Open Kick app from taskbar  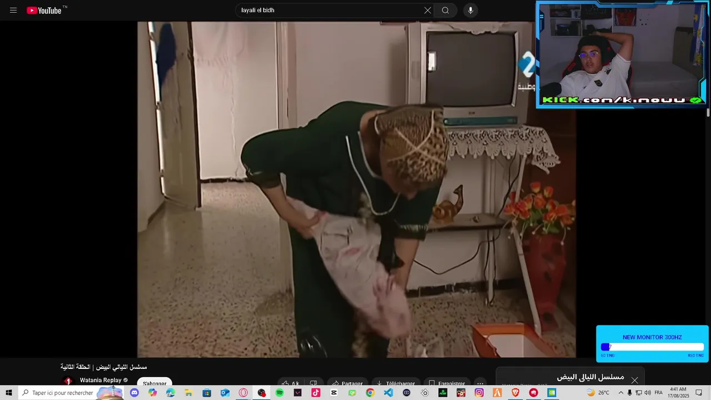443,393
